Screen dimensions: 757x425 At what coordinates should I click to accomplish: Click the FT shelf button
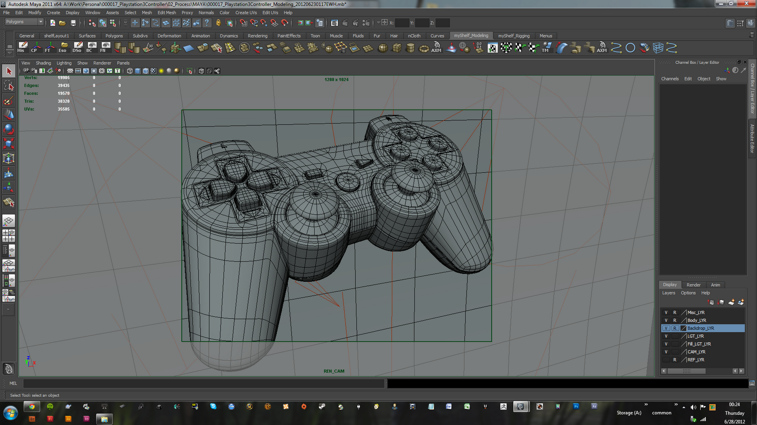click(x=49, y=47)
